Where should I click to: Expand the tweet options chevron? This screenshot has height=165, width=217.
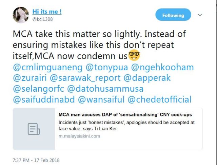[200, 15]
